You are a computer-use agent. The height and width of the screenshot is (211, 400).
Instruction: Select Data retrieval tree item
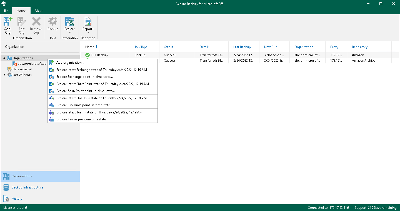(22, 69)
